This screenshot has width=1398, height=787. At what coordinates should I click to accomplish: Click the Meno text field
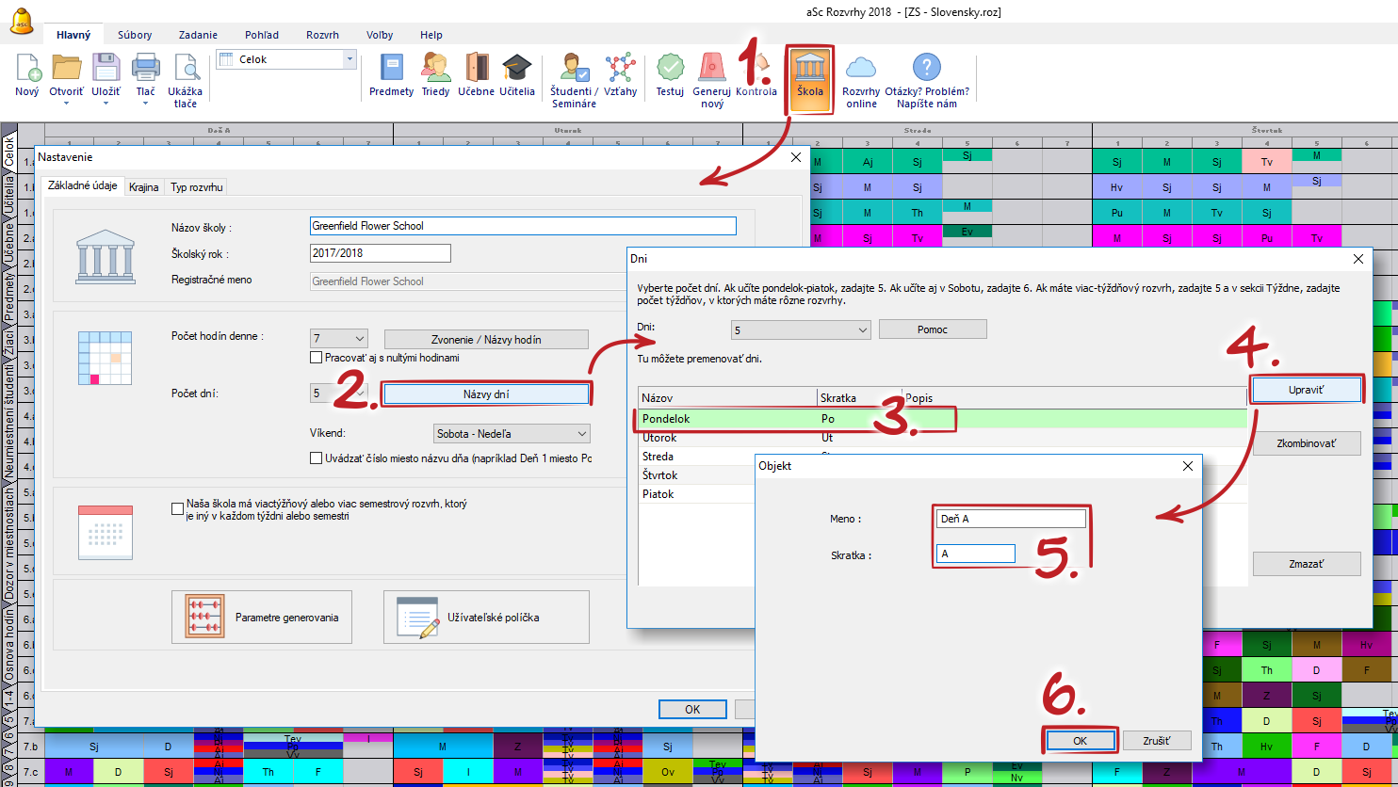pos(1011,519)
